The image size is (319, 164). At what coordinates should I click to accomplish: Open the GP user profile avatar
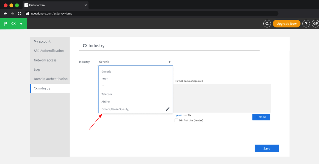(x=315, y=24)
